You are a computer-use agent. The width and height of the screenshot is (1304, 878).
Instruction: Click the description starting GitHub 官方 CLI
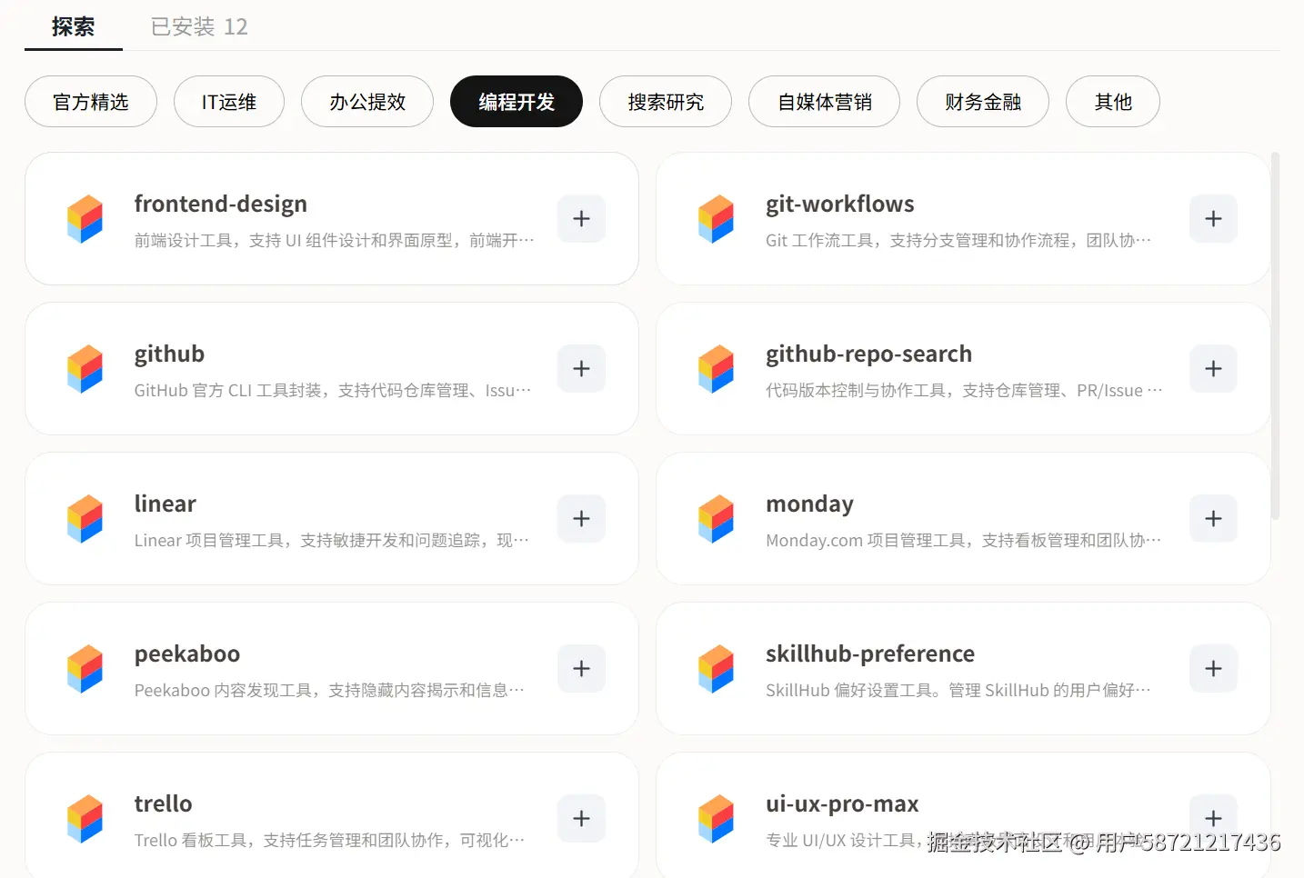pyautogui.click(x=333, y=390)
